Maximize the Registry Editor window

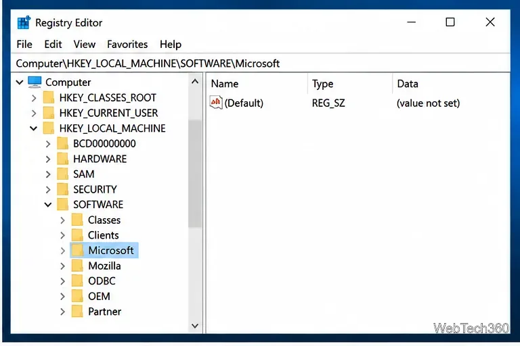(450, 22)
